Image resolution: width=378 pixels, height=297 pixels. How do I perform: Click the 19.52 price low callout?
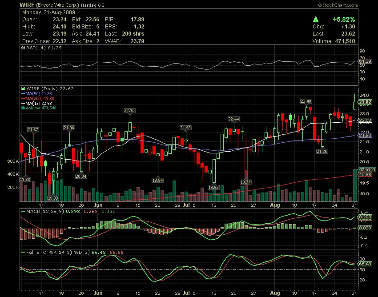tap(213, 187)
